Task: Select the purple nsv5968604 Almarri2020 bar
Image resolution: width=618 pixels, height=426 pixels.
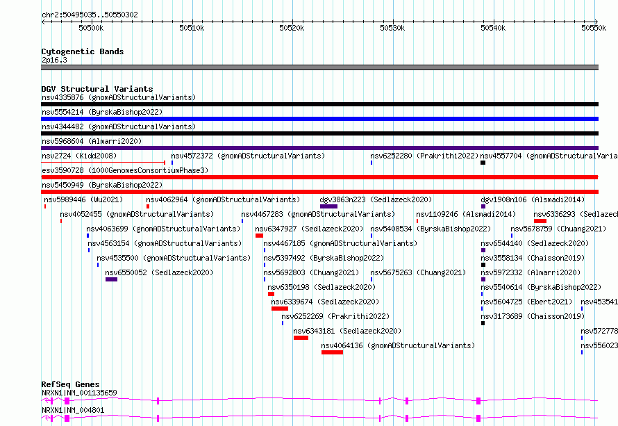Action: [319, 148]
